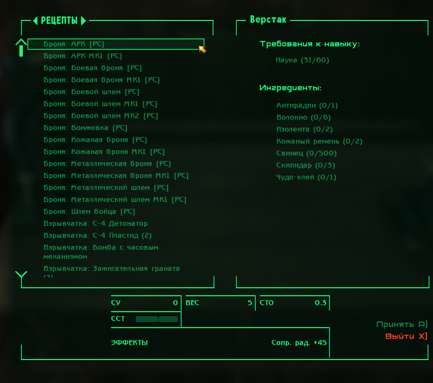Choose Броня: Боевая броня [РС] recipe

pos(93,68)
